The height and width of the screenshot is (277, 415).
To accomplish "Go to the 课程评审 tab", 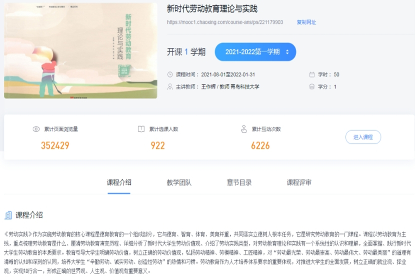I will (299, 182).
